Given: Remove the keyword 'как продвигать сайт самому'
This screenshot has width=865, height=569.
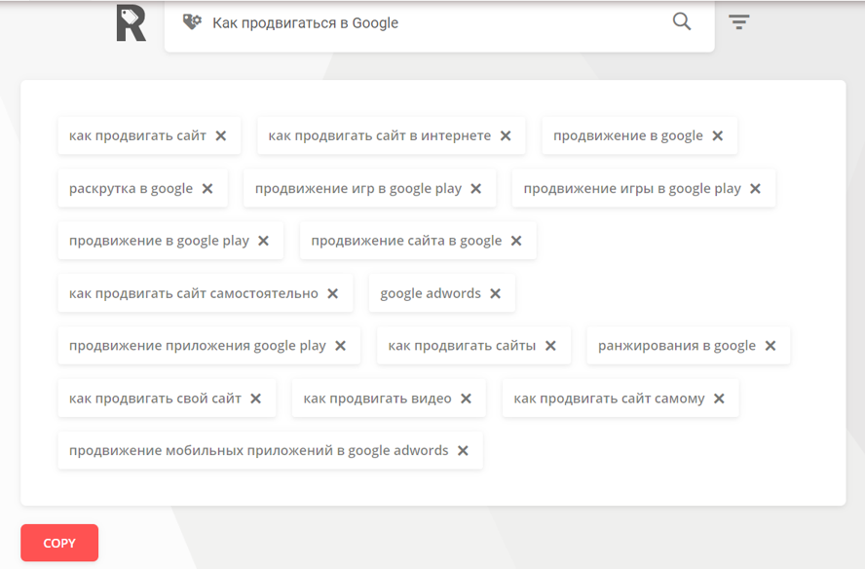Looking at the screenshot, I should (719, 398).
